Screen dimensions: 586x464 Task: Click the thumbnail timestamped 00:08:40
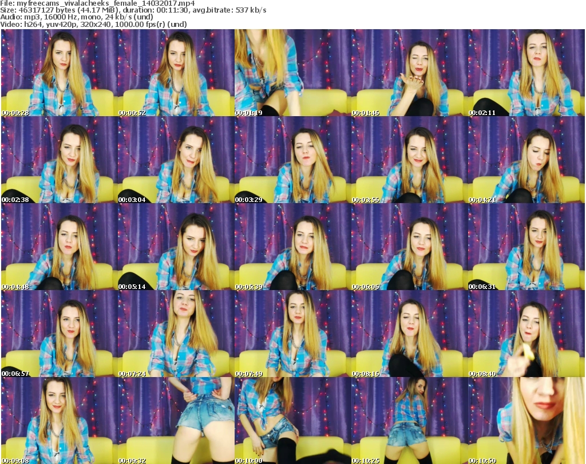526,334
